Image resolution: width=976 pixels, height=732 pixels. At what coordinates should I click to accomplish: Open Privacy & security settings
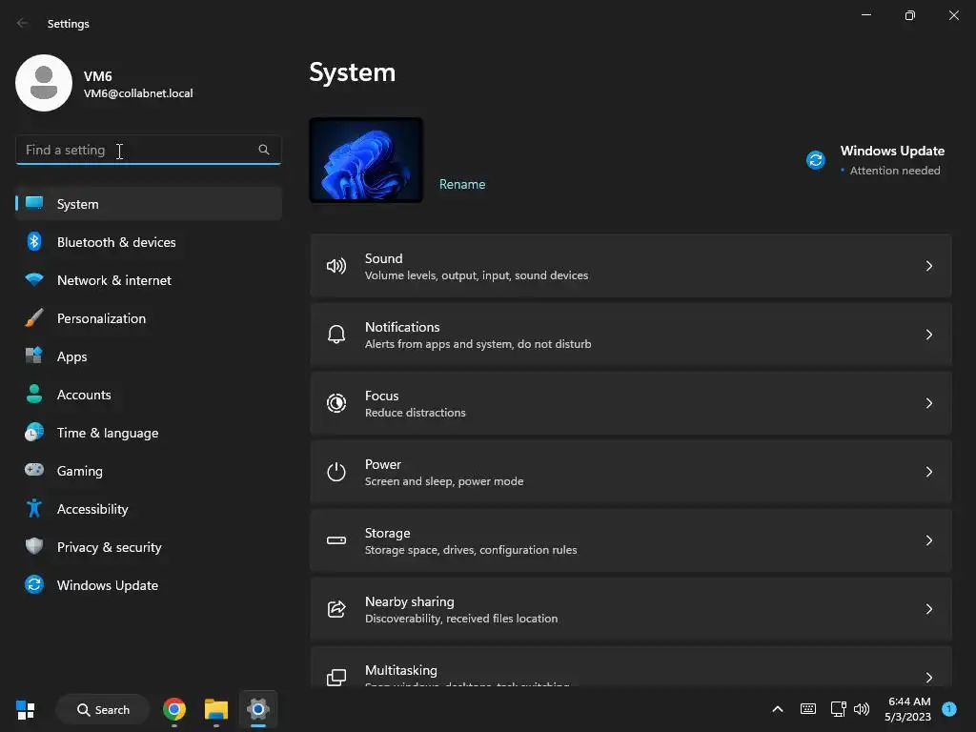pos(149,546)
